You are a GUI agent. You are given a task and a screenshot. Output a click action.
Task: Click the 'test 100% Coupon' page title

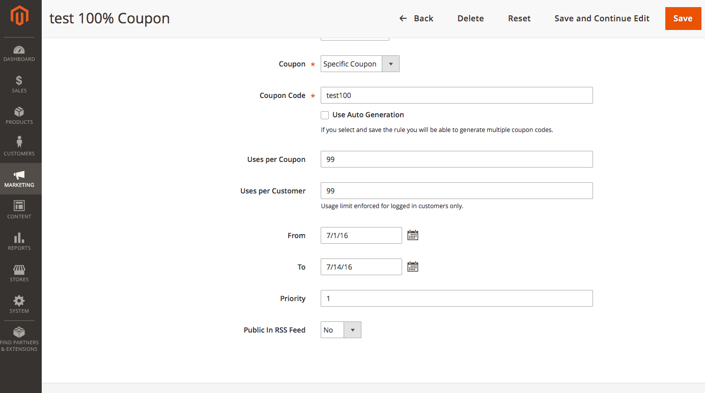coord(109,18)
